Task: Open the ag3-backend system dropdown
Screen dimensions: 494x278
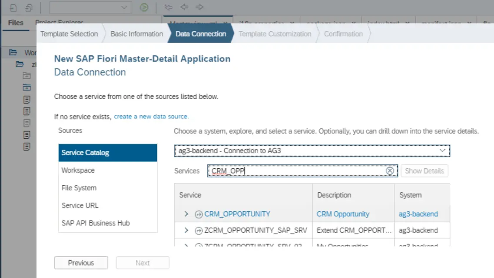Action: (312, 151)
